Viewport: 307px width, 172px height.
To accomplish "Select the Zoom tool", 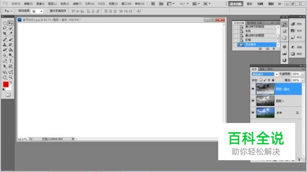I will click(10, 77).
